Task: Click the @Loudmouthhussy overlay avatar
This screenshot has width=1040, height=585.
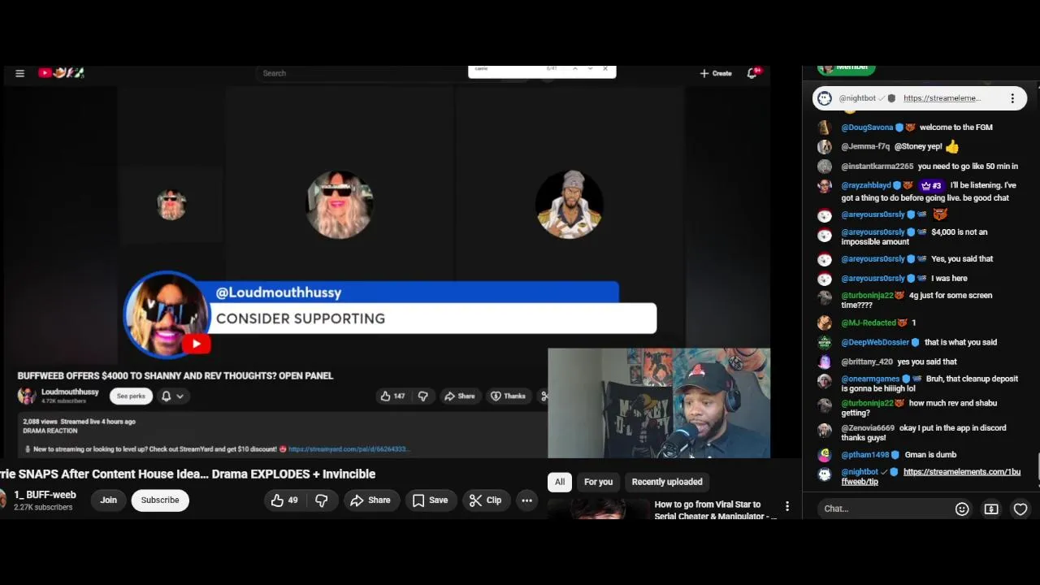Action: [167, 315]
